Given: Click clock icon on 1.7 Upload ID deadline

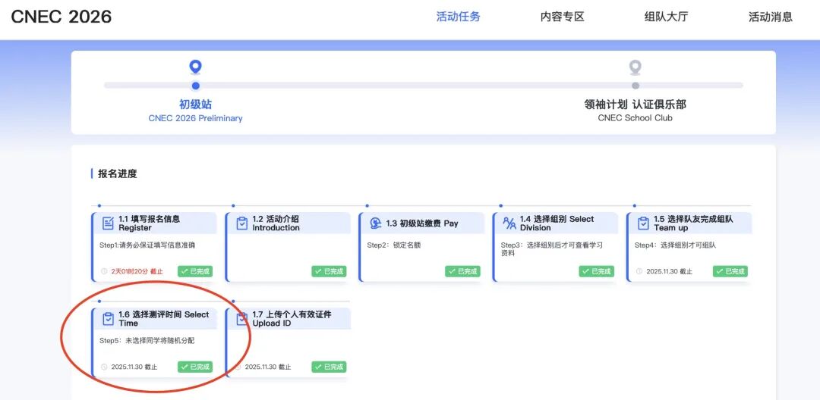Looking at the screenshot, I should click(x=238, y=367).
